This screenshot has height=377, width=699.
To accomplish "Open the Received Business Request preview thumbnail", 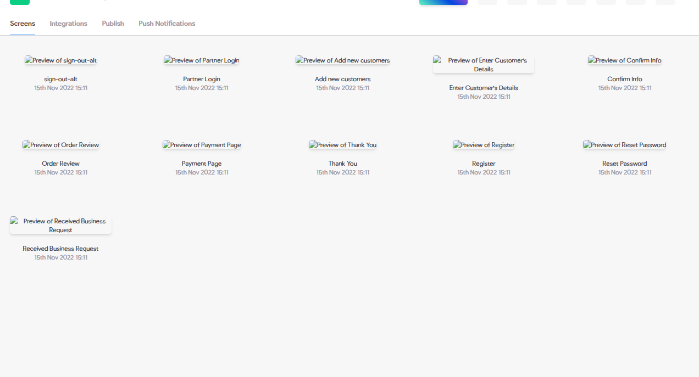I will click(60, 226).
